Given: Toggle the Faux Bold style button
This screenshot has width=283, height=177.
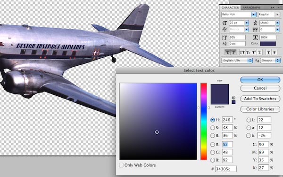Looking at the screenshot, I should 228,52.
